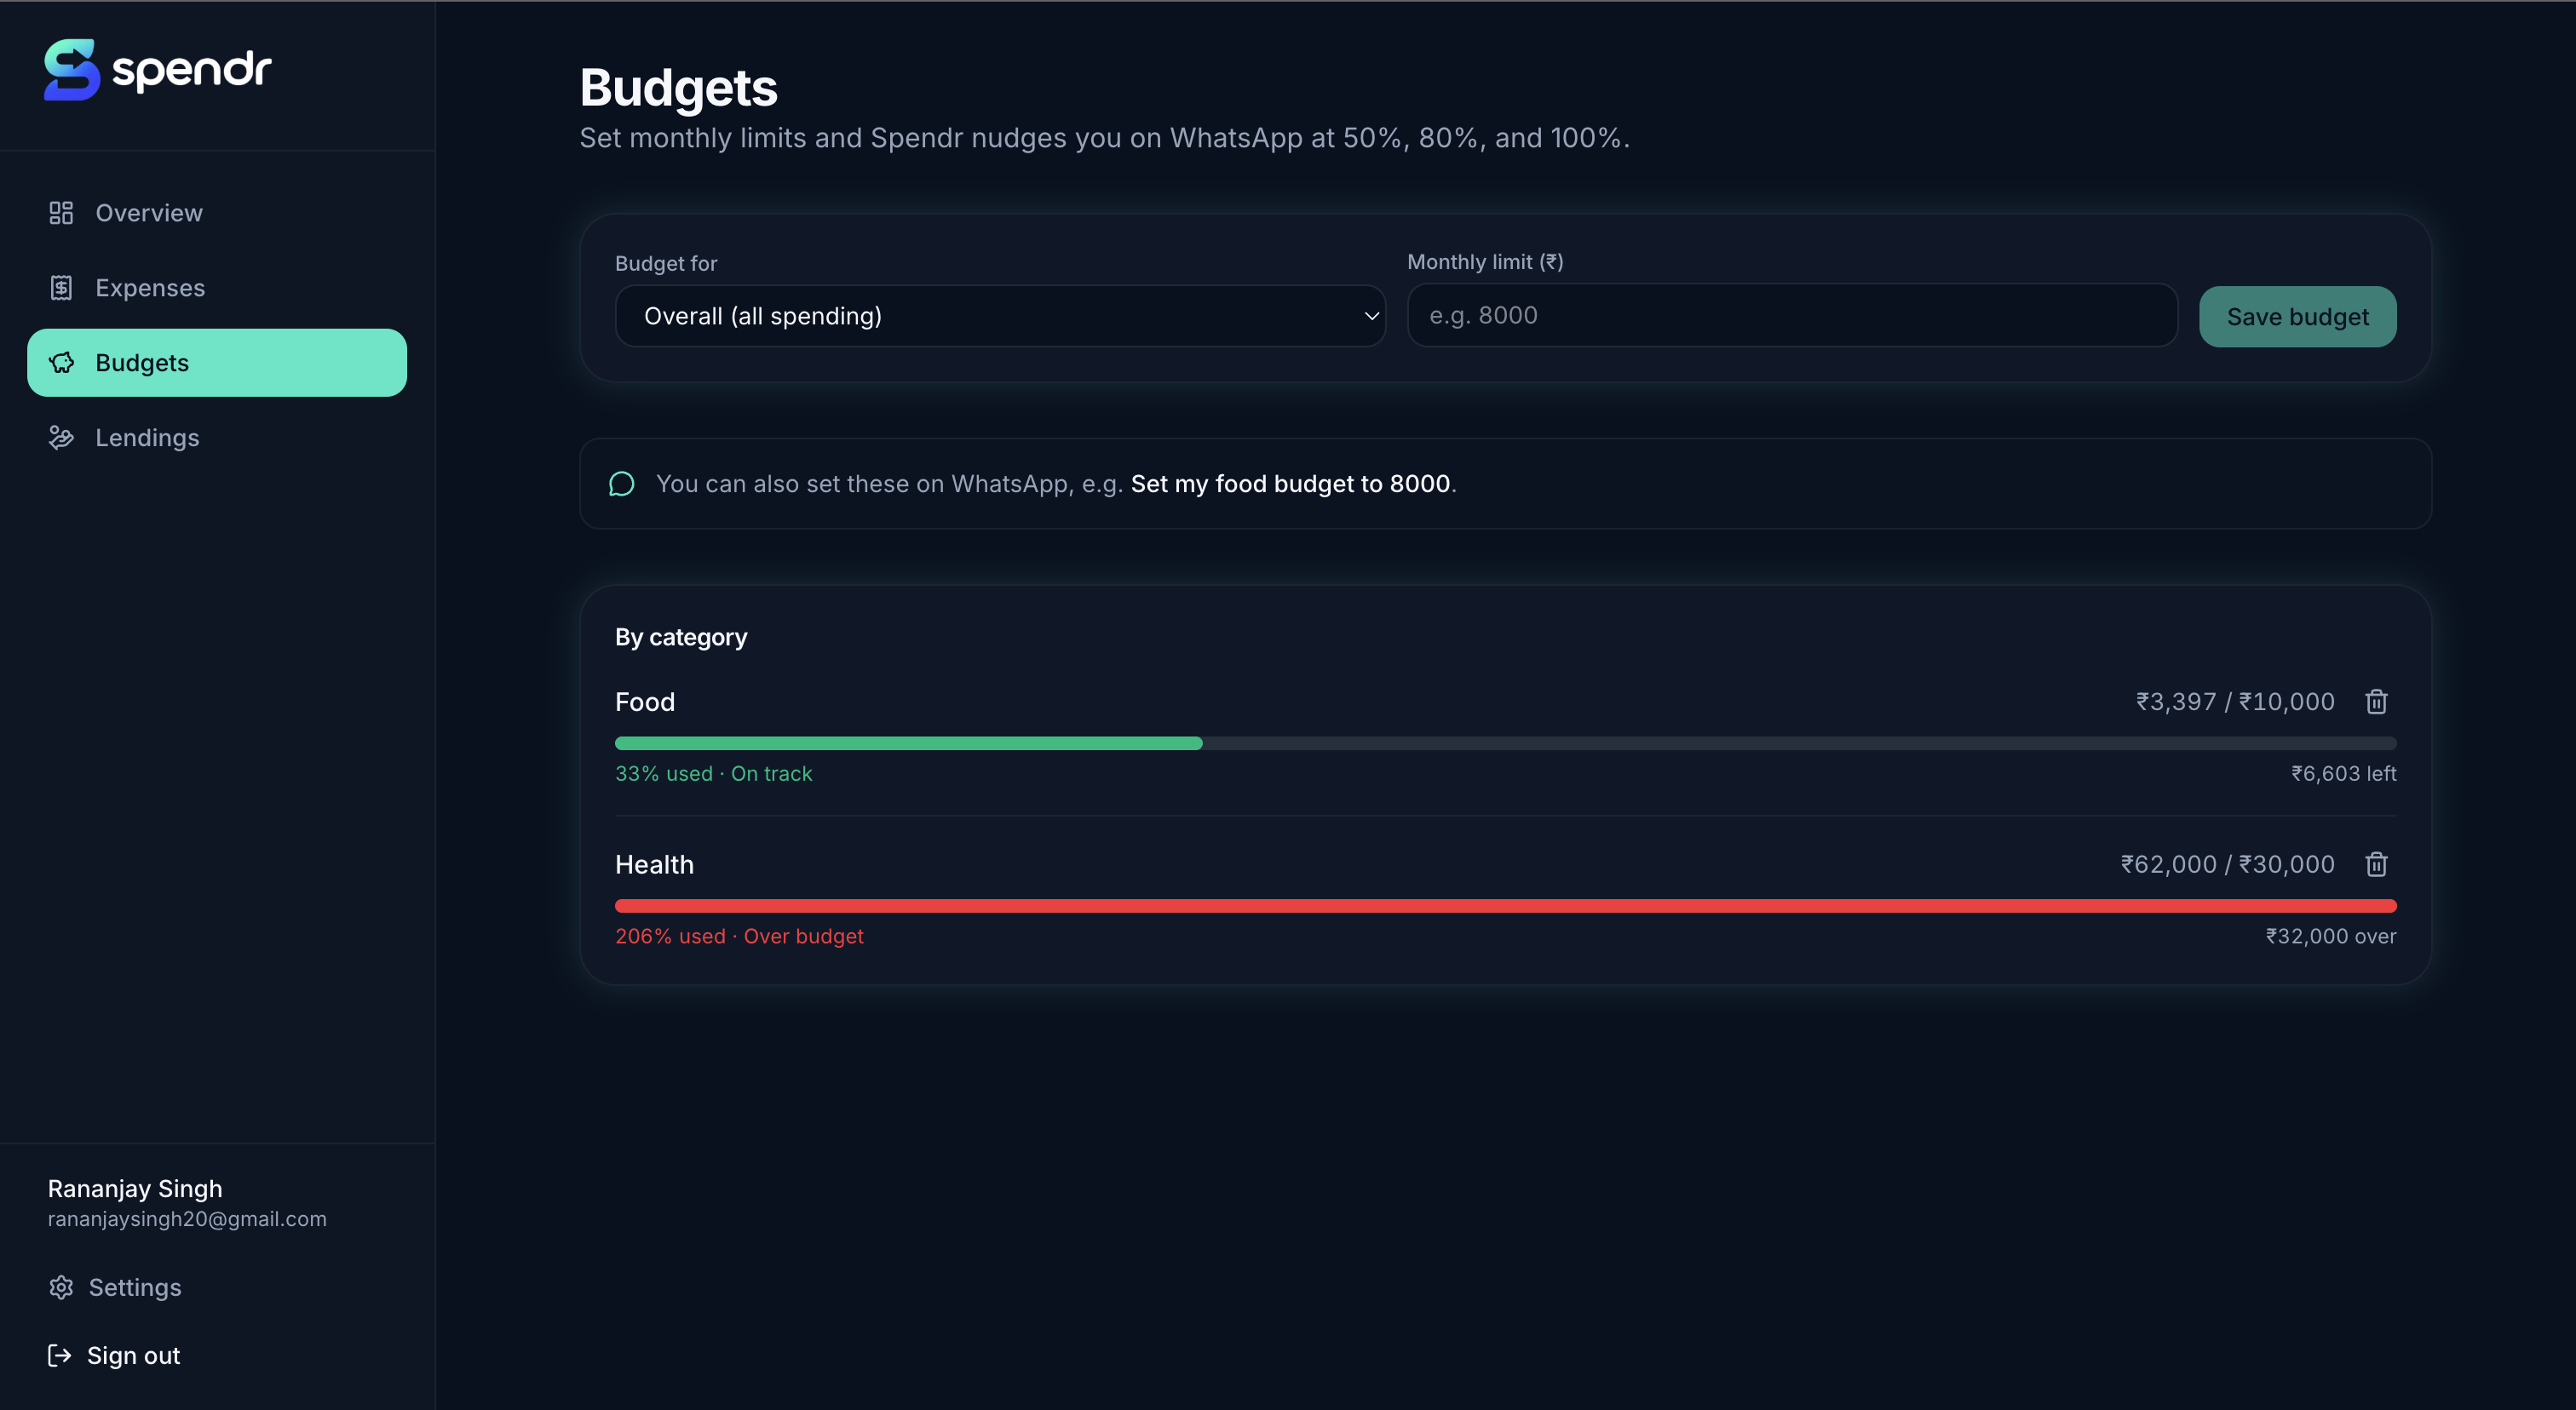The width and height of the screenshot is (2576, 1410).
Task: Click the Save budget button
Action: [x=2297, y=317]
